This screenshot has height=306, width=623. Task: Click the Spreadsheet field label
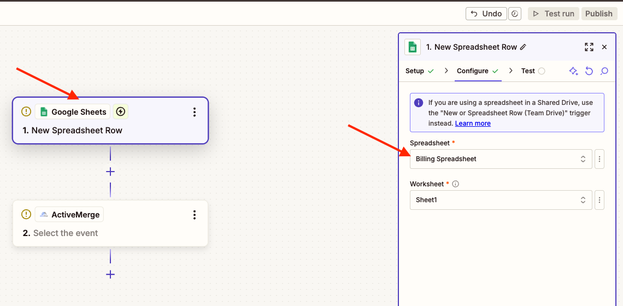click(x=430, y=142)
